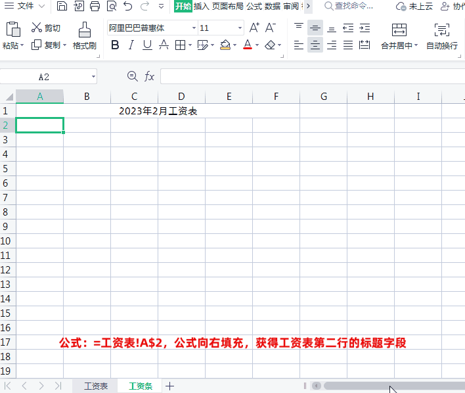Click the cloud not-uploaded icon

pyautogui.click(x=401, y=6)
